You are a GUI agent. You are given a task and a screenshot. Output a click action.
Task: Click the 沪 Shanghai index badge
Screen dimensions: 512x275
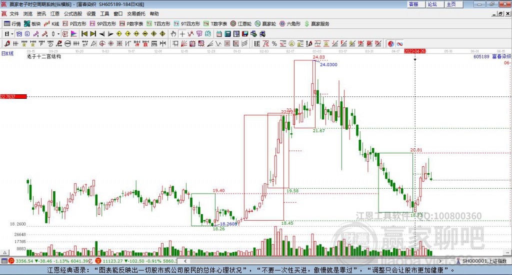[11, 261]
